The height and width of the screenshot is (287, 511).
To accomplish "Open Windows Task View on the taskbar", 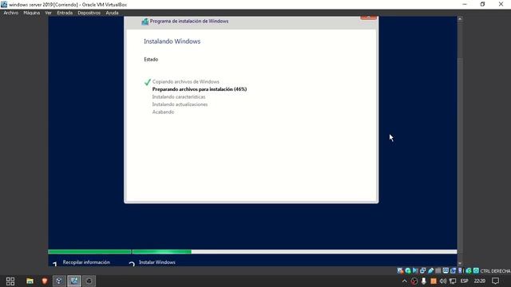I will pos(10,281).
